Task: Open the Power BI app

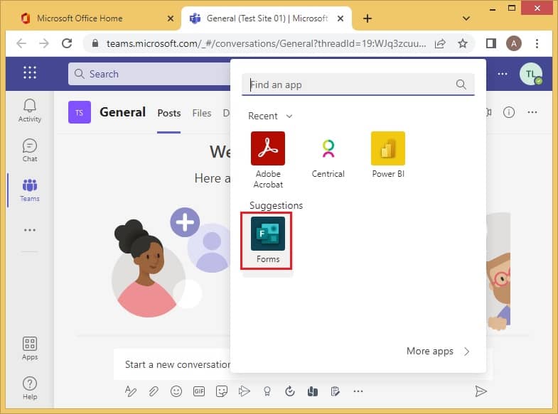Action: pos(388,155)
